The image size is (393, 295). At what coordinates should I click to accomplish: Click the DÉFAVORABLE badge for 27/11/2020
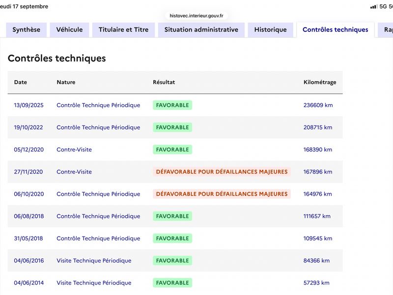[222, 172]
